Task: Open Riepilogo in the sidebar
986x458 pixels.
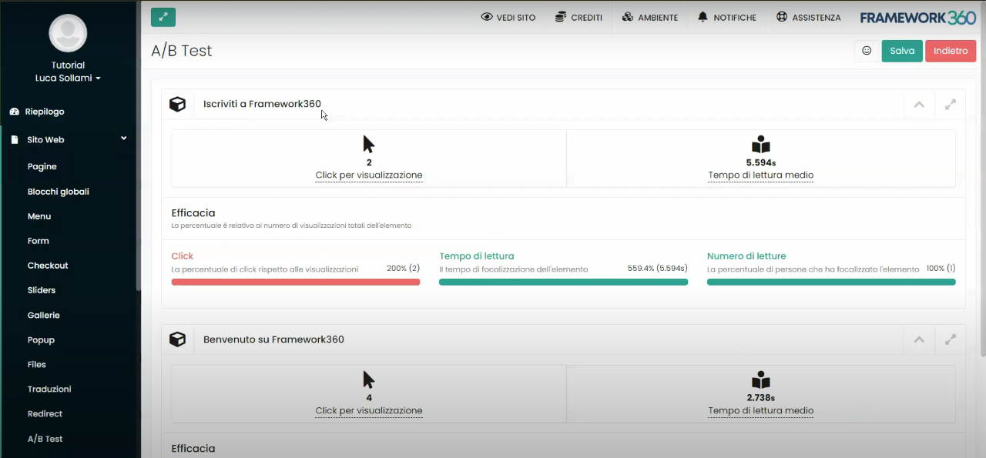Action: [45, 112]
